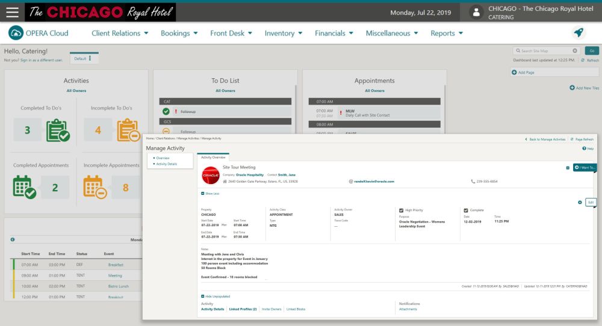
Task: Select the Activity Overview tab
Action: [213, 157]
